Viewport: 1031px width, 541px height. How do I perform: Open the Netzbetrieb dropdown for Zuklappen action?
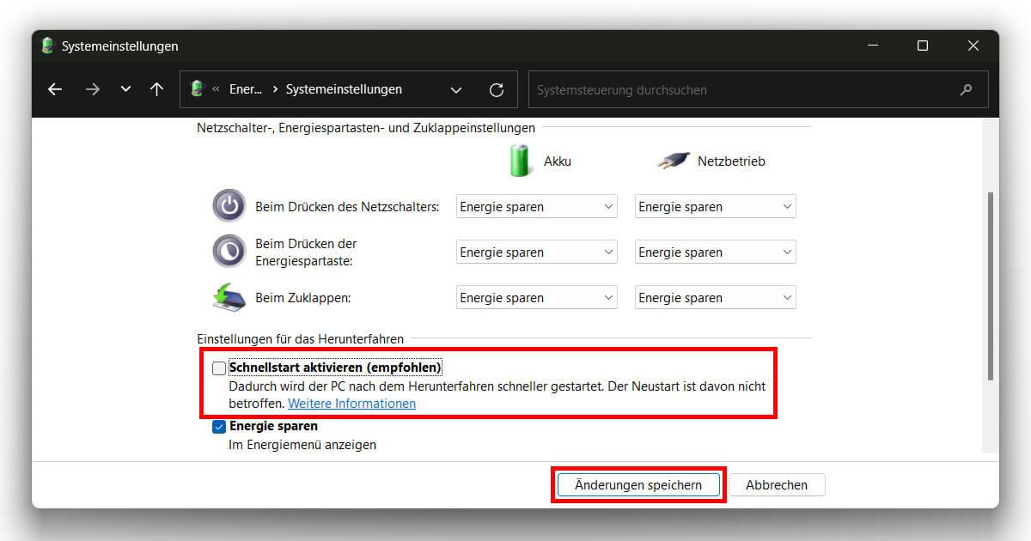[715, 297]
